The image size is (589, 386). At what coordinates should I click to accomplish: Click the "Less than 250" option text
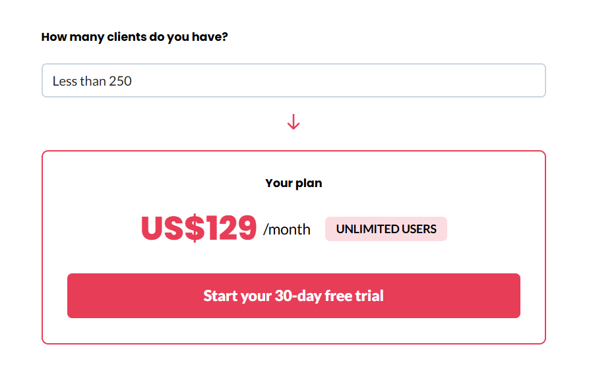(92, 81)
